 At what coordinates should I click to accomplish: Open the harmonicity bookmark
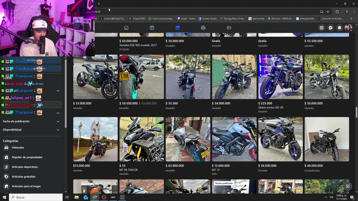coord(256,19)
